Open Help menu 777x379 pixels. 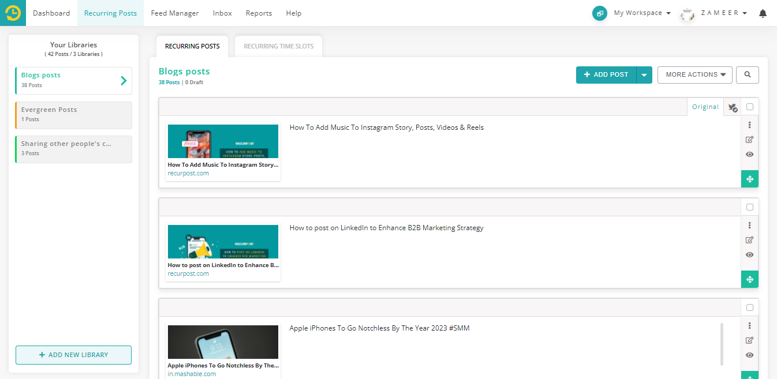pyautogui.click(x=294, y=13)
